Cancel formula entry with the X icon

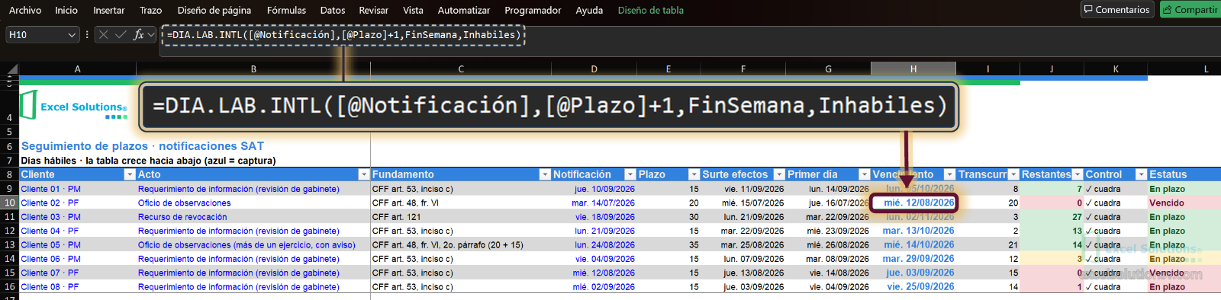[x=104, y=34]
